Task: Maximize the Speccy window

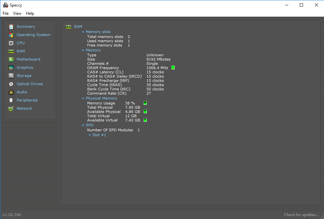Action: [x=301, y=5]
